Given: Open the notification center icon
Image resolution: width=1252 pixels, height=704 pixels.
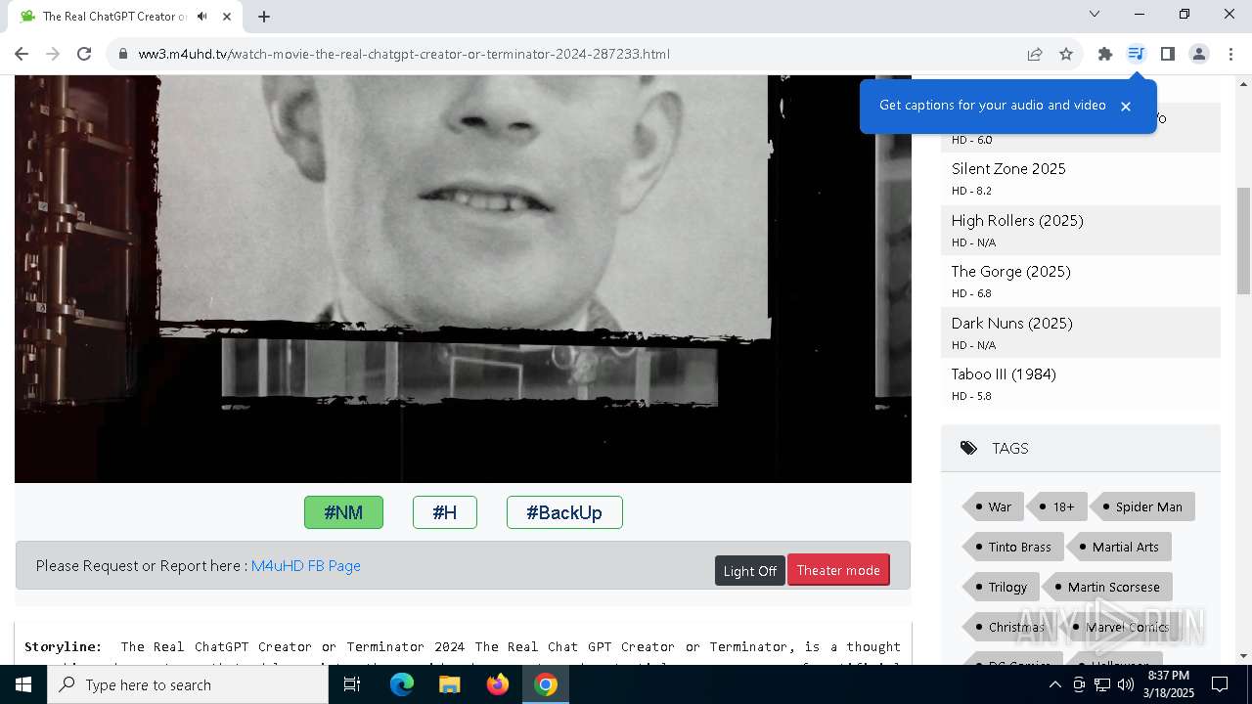Looking at the screenshot, I should pos(1221,684).
